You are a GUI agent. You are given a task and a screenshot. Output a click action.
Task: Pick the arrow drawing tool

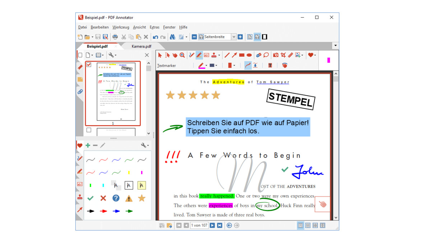234,55
